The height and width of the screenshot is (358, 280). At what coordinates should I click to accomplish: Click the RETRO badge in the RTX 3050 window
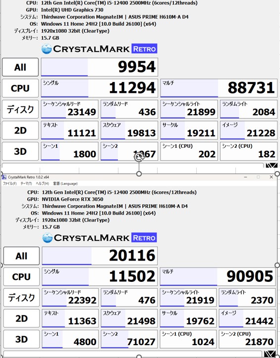tap(144, 237)
